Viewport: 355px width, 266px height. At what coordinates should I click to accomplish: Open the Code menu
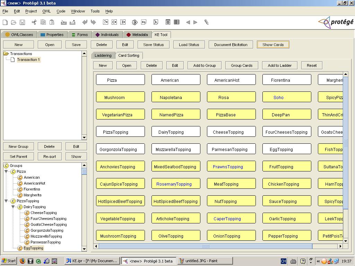(x=61, y=11)
